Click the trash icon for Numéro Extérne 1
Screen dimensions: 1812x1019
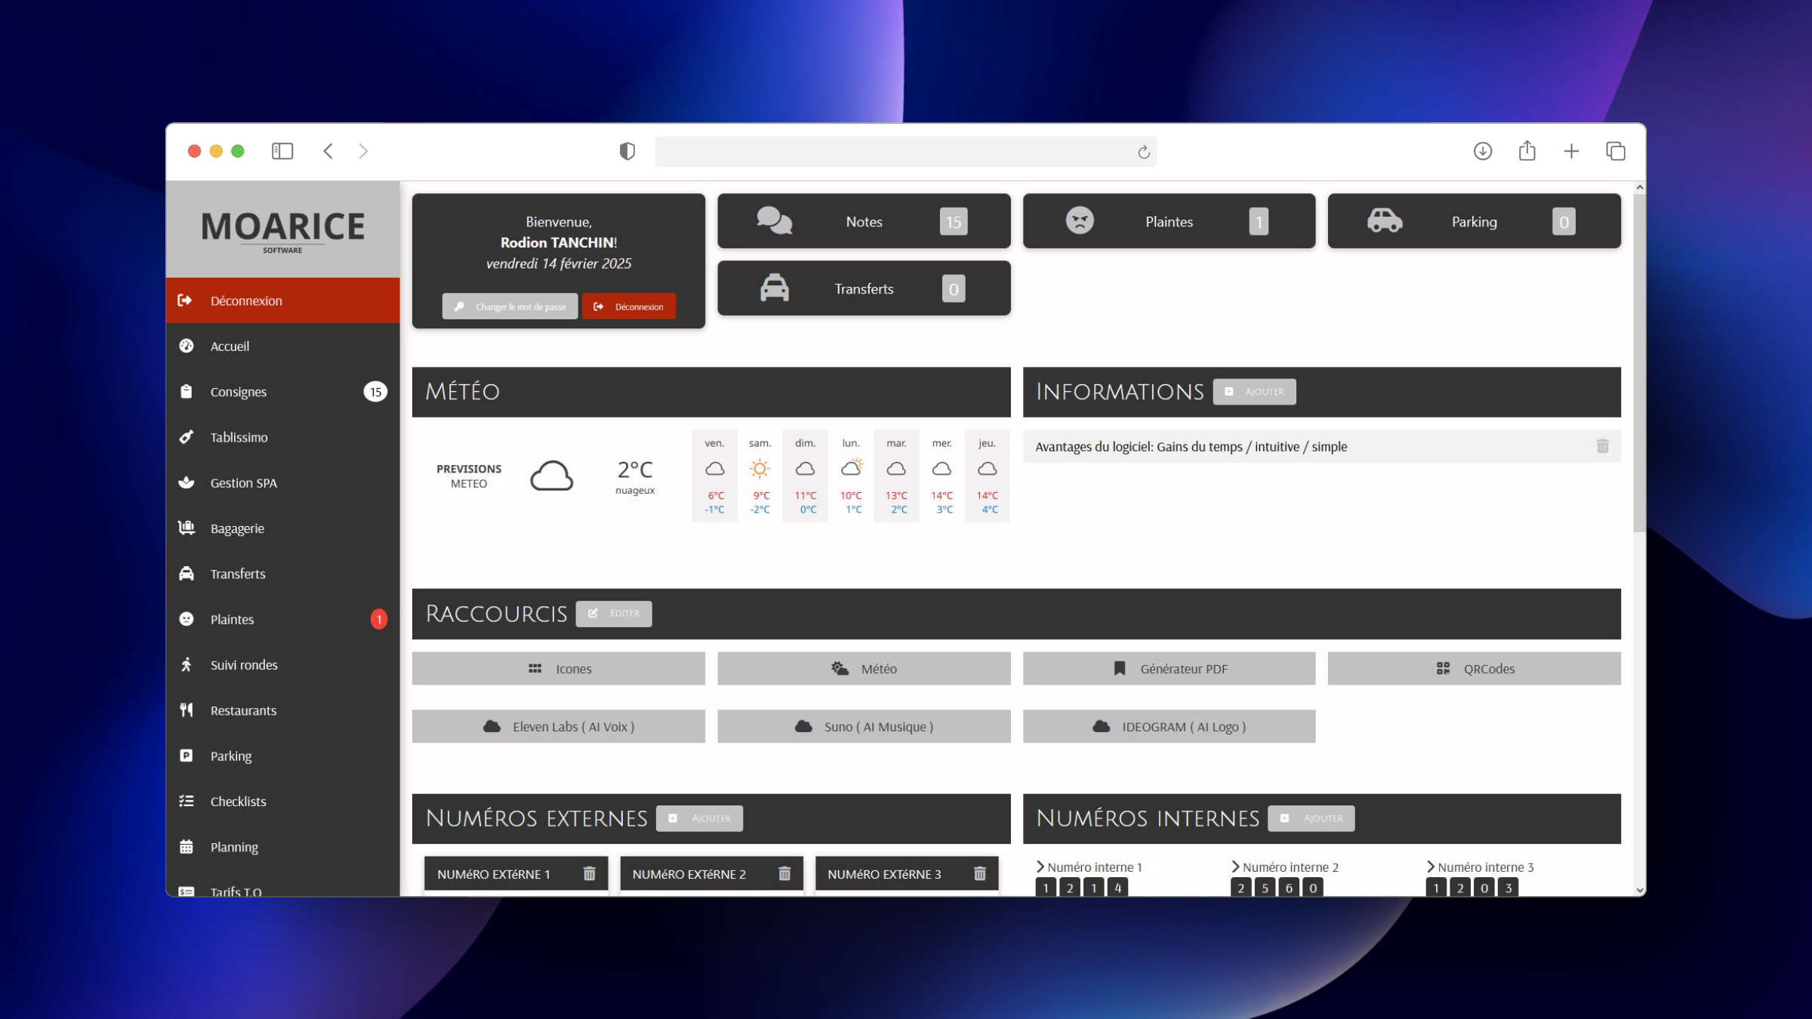[x=589, y=873]
